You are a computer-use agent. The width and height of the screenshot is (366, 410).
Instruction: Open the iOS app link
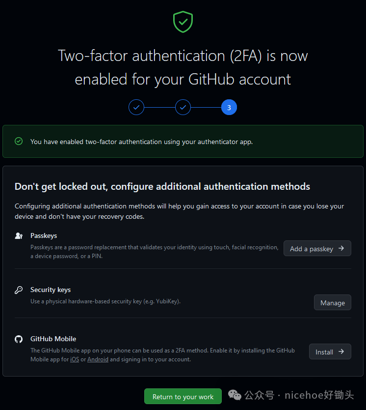74,359
